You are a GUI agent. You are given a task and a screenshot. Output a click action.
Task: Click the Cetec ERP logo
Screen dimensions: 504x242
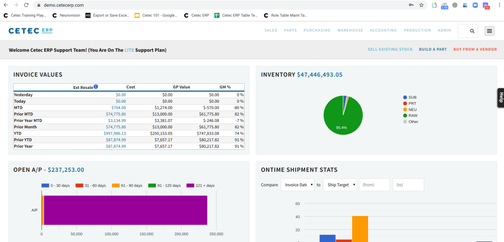click(30, 31)
